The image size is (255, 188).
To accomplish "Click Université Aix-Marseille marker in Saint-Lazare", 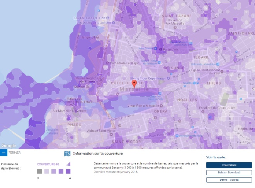I will [175, 27].
